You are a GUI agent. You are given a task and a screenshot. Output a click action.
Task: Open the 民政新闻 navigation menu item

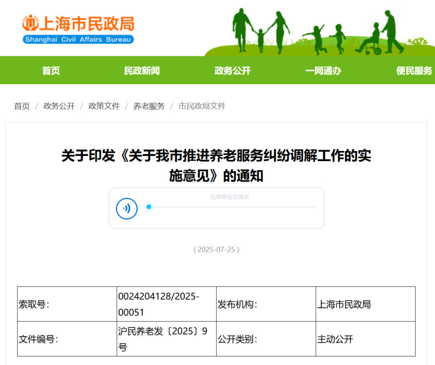pos(142,71)
